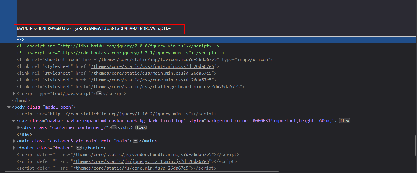This screenshot has height=173, width=417.
Task: Click the nav style background-color attribute value
Action: pyautogui.click(x=269, y=121)
